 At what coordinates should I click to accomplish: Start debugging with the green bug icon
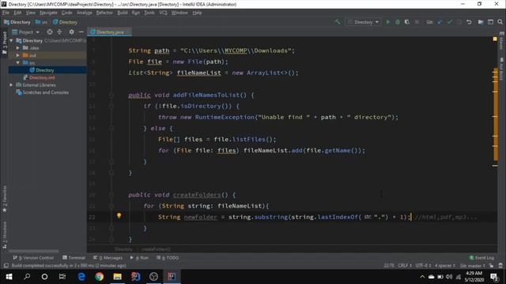(x=398, y=22)
